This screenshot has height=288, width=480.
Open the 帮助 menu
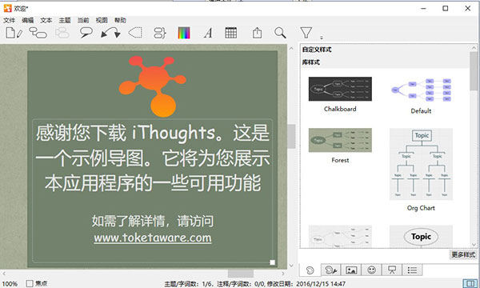[x=120, y=20]
